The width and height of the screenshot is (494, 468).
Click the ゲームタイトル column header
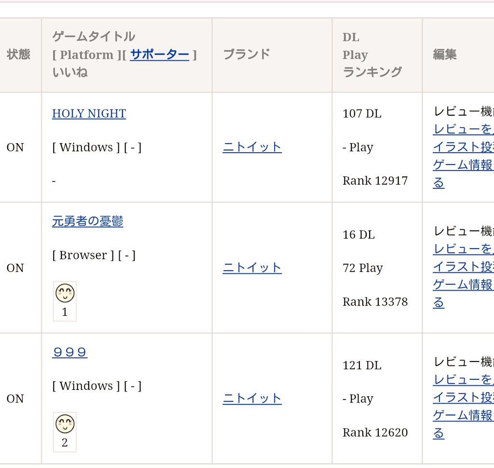pyautogui.click(x=93, y=36)
